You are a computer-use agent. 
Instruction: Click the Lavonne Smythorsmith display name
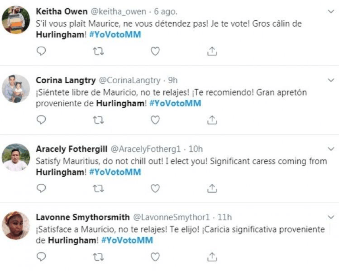tap(83, 217)
